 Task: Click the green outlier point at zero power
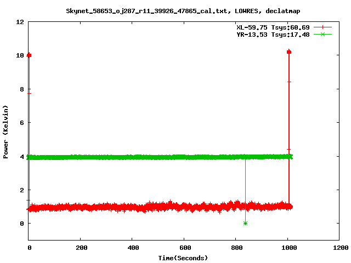pyautogui.click(x=245, y=223)
